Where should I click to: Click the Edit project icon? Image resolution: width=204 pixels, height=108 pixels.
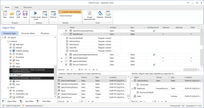[x=18, y=13]
